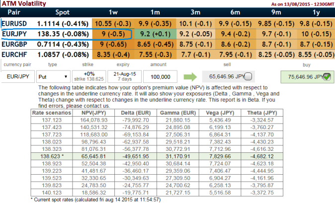This screenshot has width=335, height=204.
Task: Click the Vega (JPY) table header
Action: coord(220,113)
